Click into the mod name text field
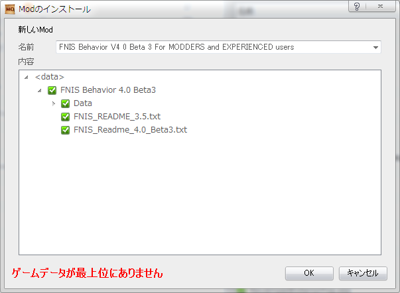400x293 pixels. (x=213, y=47)
